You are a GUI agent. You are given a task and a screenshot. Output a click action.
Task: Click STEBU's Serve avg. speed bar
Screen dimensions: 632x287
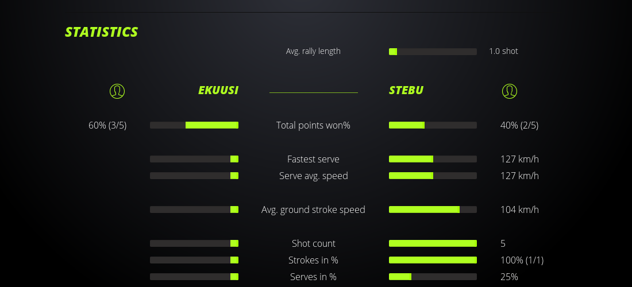[433, 176]
